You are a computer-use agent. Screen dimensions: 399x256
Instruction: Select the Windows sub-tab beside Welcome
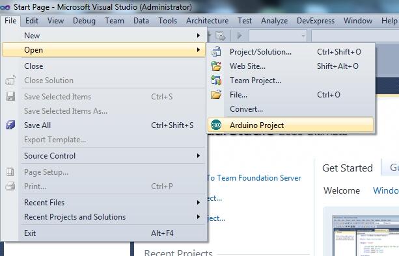point(386,190)
